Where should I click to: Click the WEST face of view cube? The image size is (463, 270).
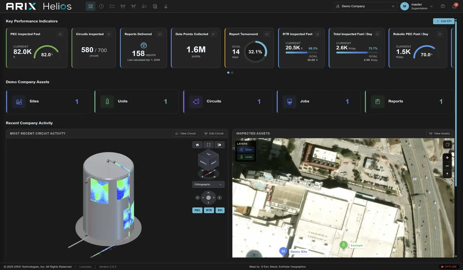click(x=214, y=163)
